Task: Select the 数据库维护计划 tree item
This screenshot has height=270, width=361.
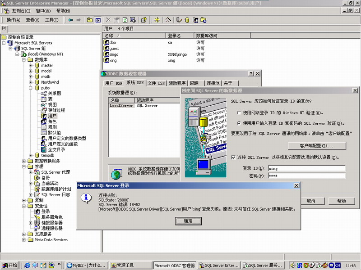Action: coord(56,189)
